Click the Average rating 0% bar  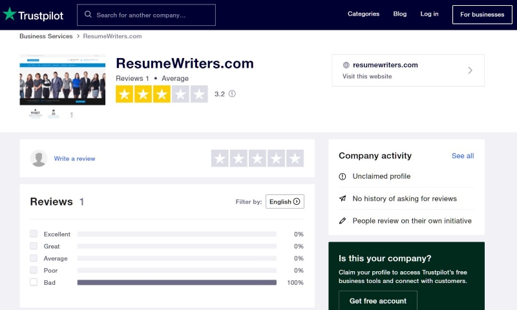coord(176,258)
